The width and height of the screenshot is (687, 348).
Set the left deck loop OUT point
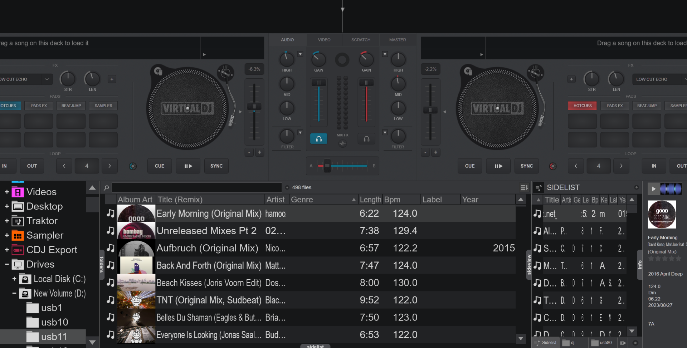[32, 166]
